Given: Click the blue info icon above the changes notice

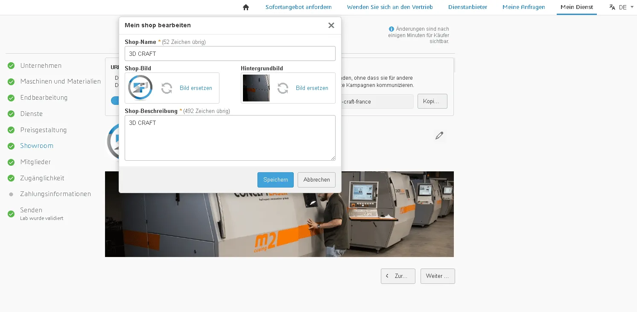Looking at the screenshot, I should 392,29.
